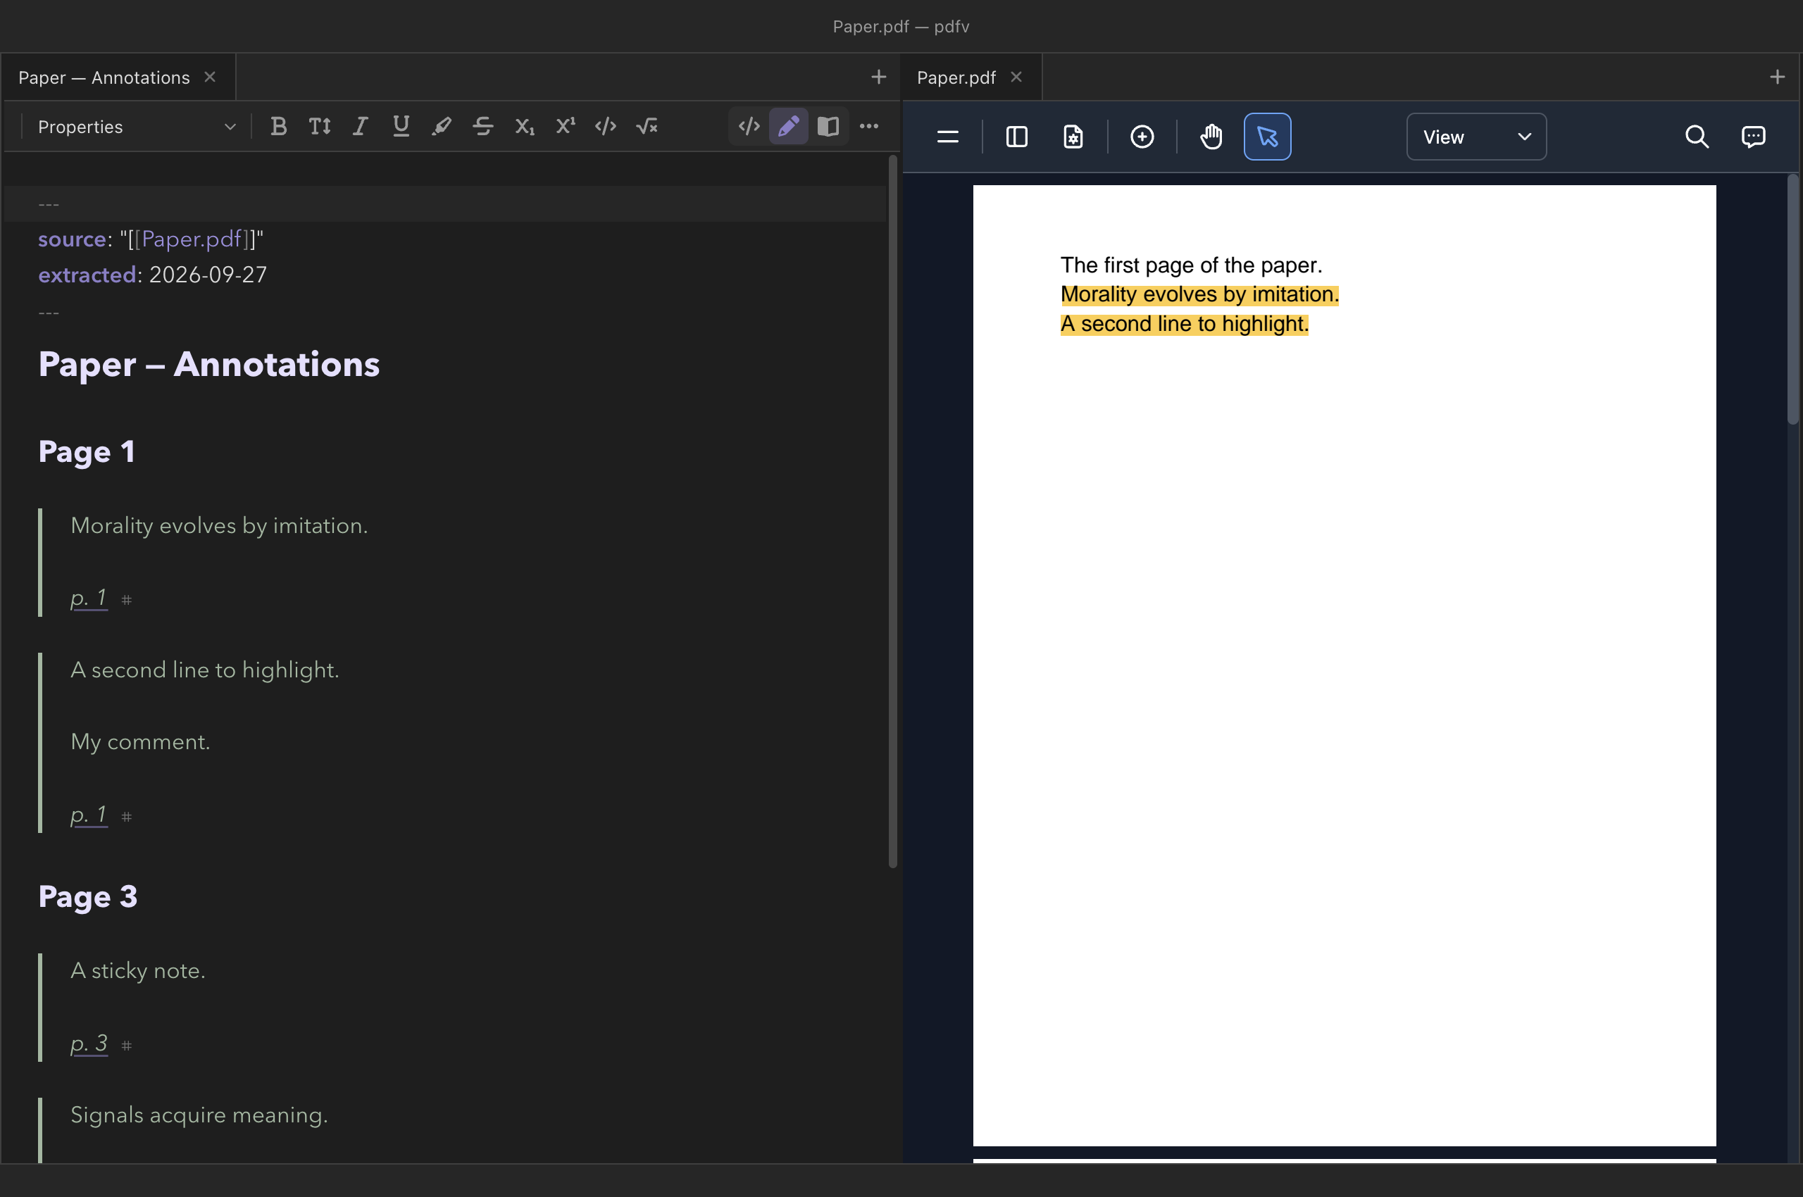Click 'Signals acquire meaning.' text
The image size is (1803, 1197).
pyautogui.click(x=199, y=1115)
